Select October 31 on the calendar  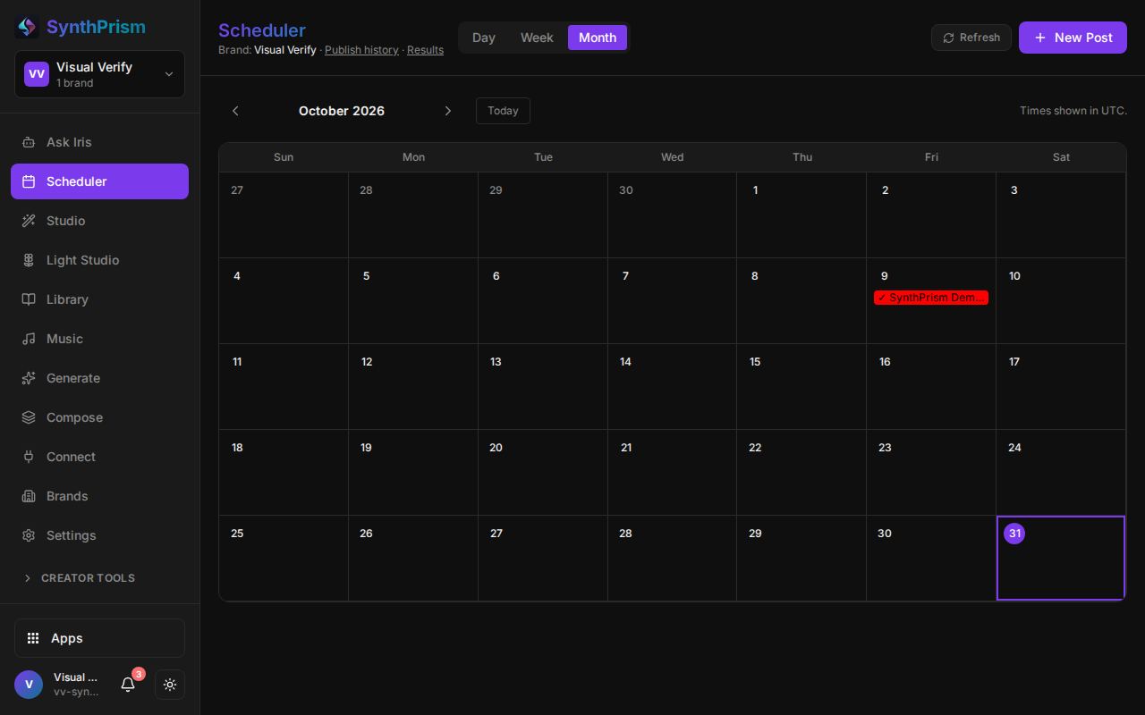click(x=1061, y=559)
